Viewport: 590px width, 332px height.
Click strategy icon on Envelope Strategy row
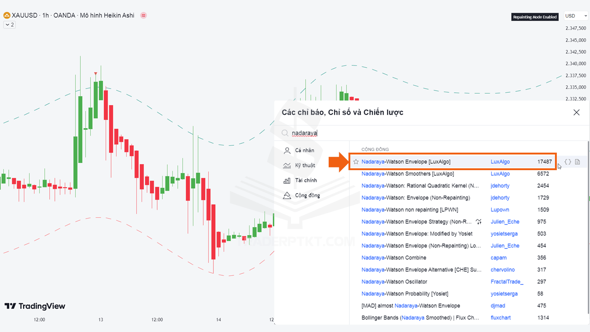(479, 222)
